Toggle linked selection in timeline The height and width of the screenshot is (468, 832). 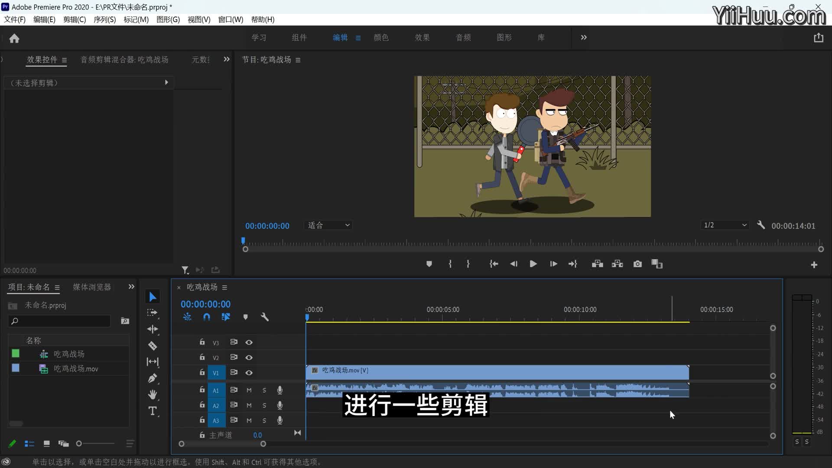(226, 317)
